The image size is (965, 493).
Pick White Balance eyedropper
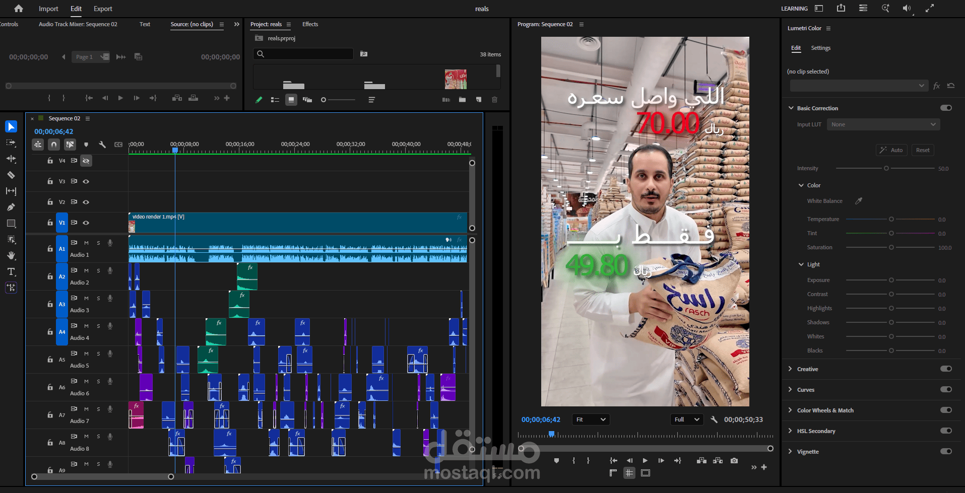859,201
